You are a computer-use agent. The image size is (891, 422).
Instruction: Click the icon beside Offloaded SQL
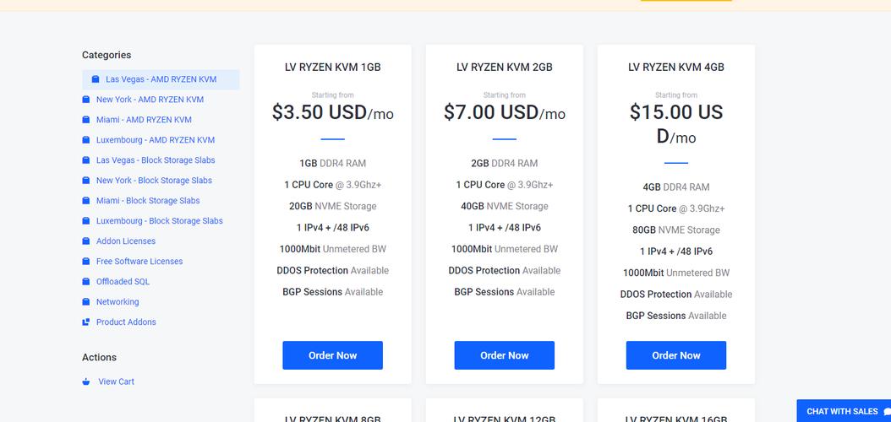(x=86, y=282)
